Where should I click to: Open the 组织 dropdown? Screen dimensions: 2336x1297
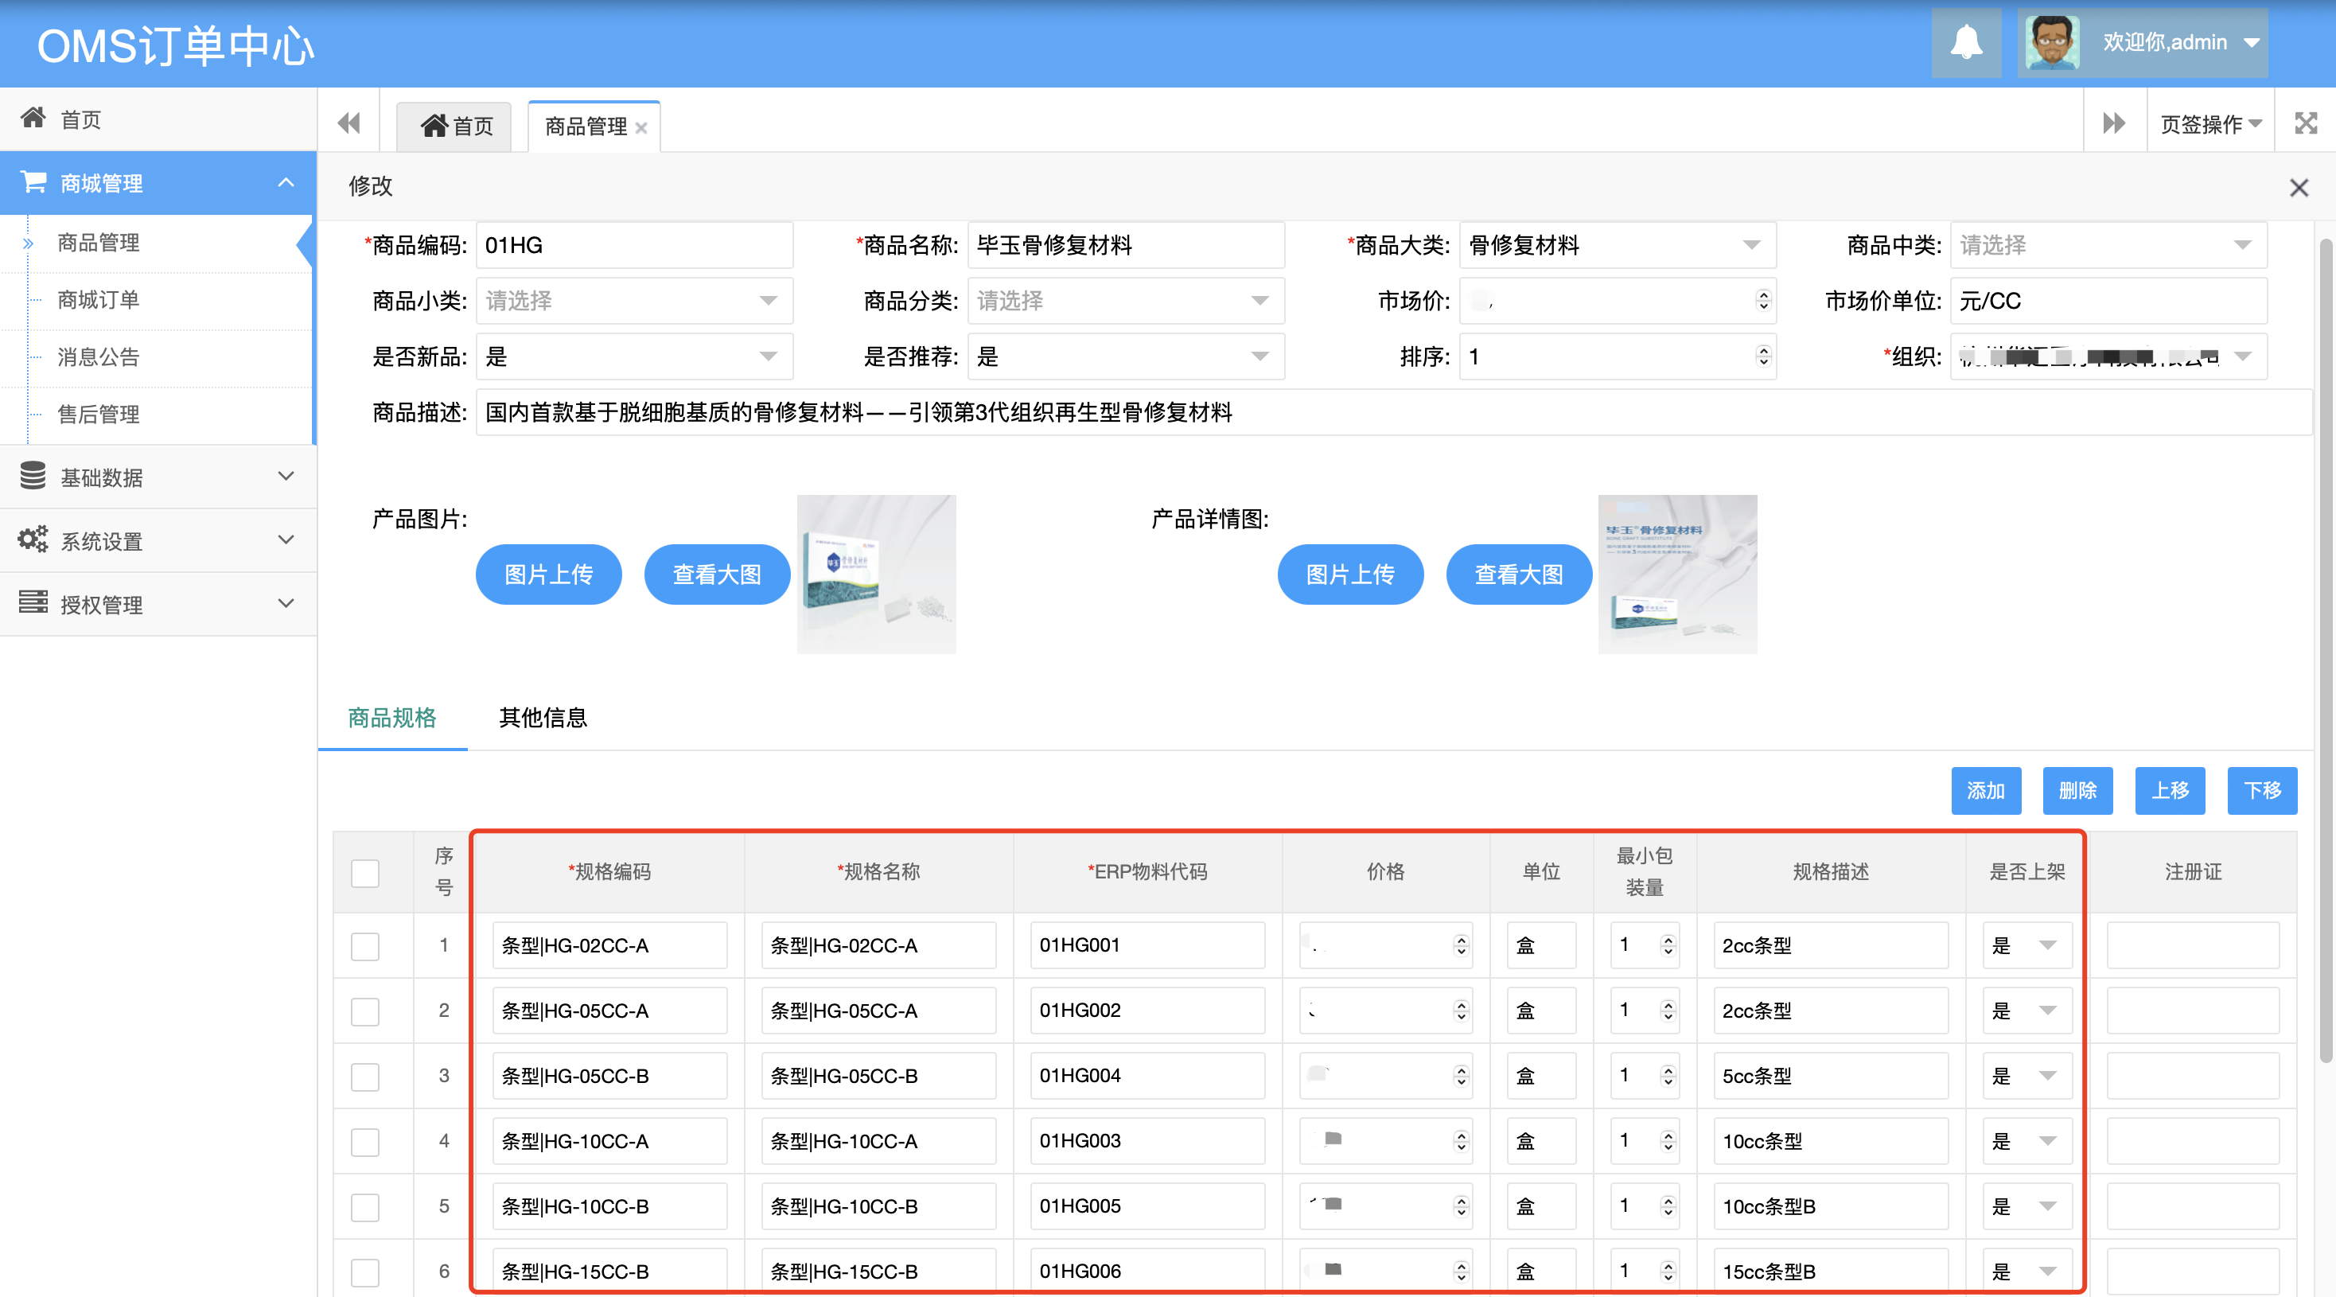tap(2108, 356)
